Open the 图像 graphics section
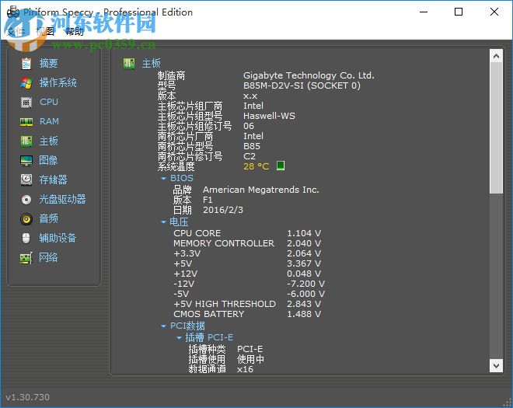The image size is (513, 408). [48, 160]
